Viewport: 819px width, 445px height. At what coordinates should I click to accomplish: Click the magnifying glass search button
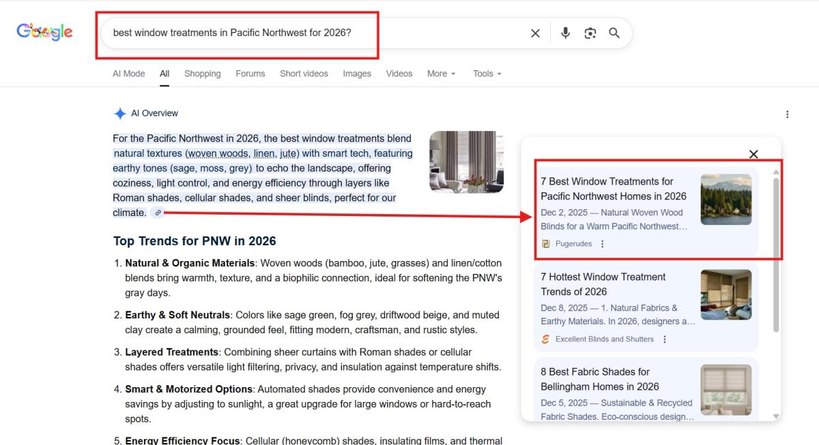click(x=614, y=33)
